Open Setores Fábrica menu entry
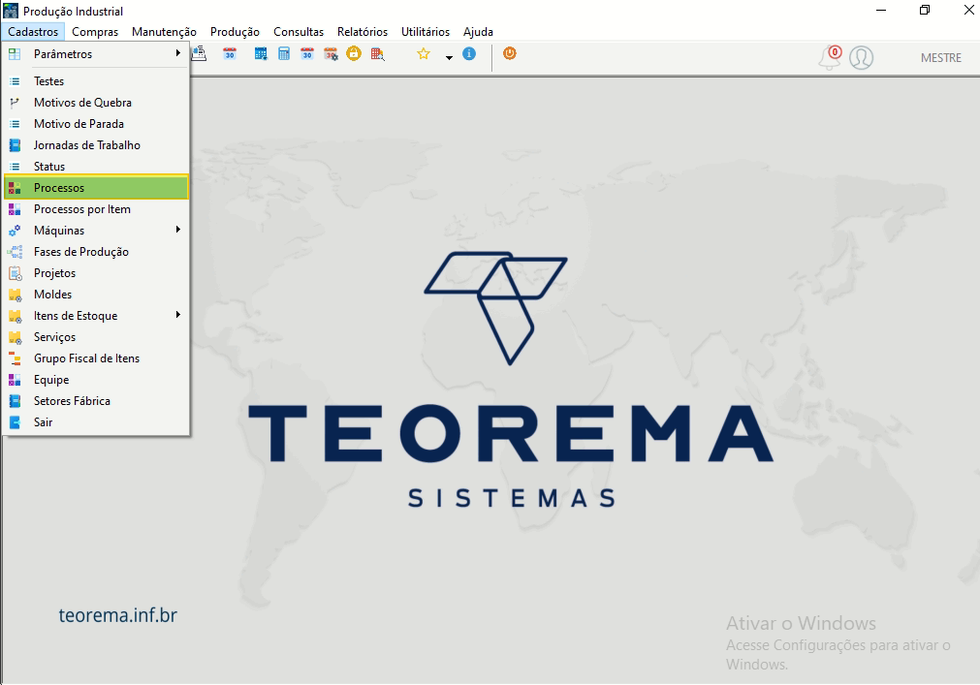 click(96, 401)
